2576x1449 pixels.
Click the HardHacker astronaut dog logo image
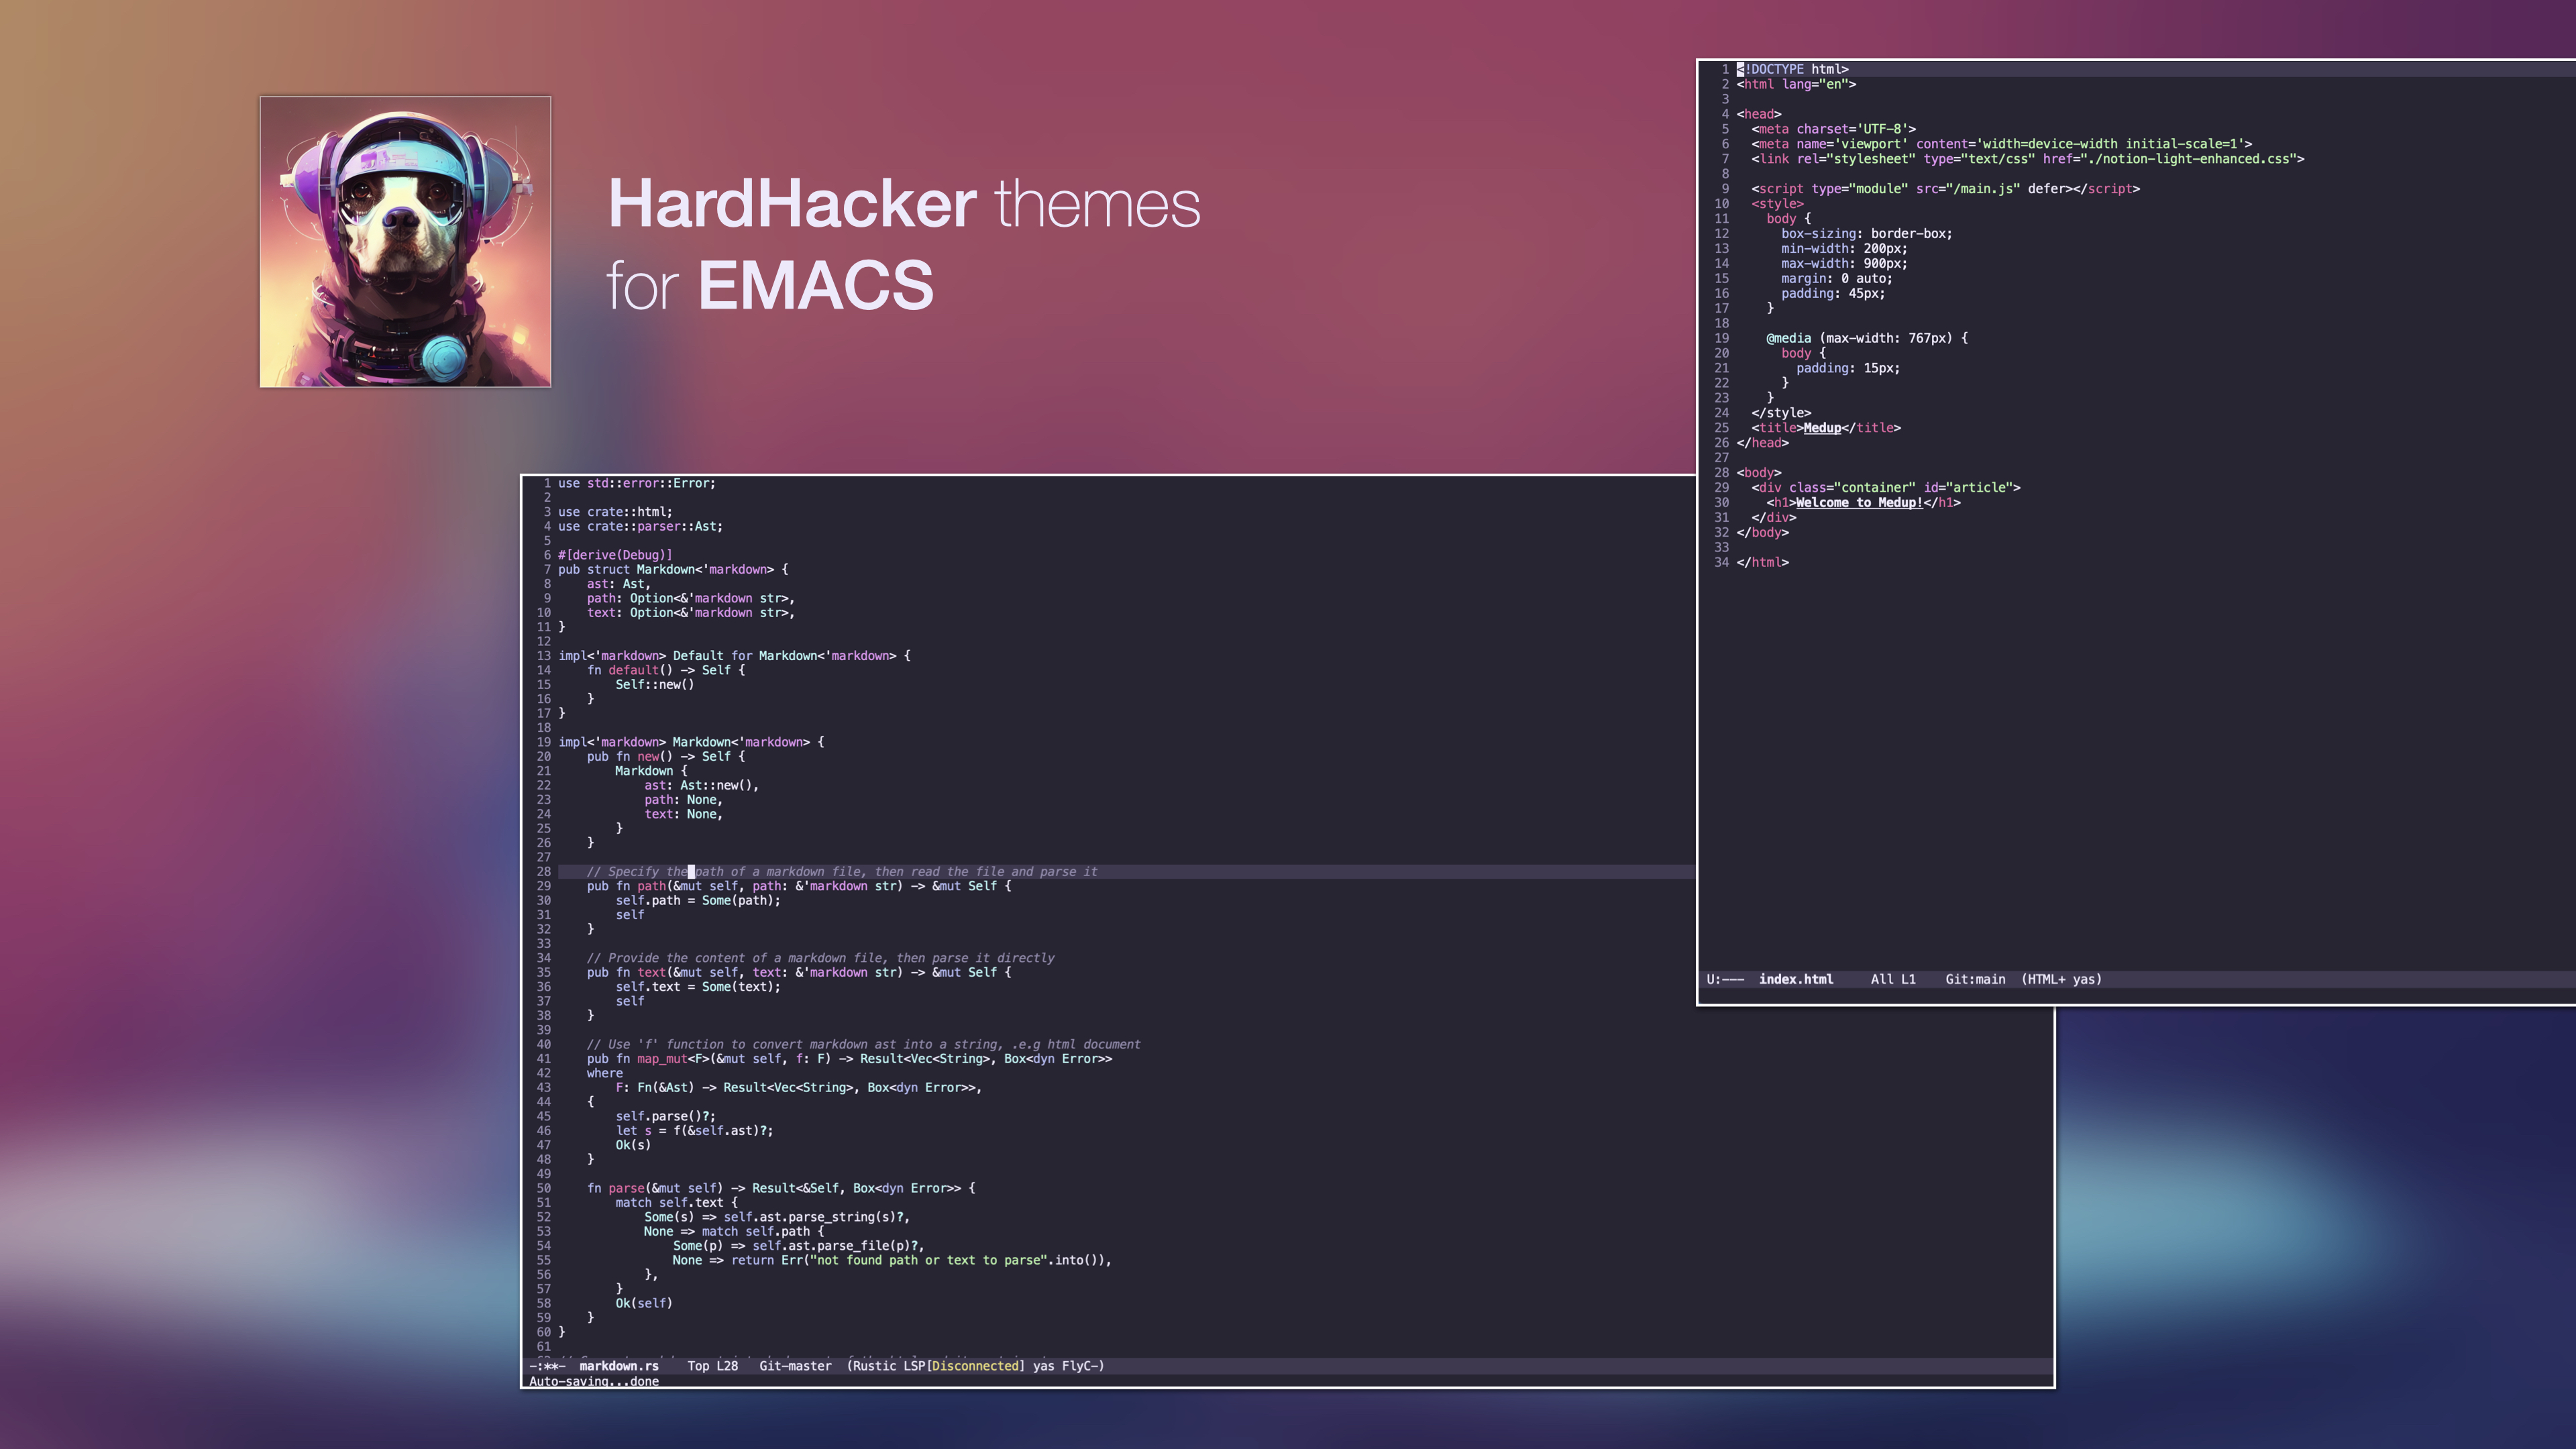click(x=405, y=241)
